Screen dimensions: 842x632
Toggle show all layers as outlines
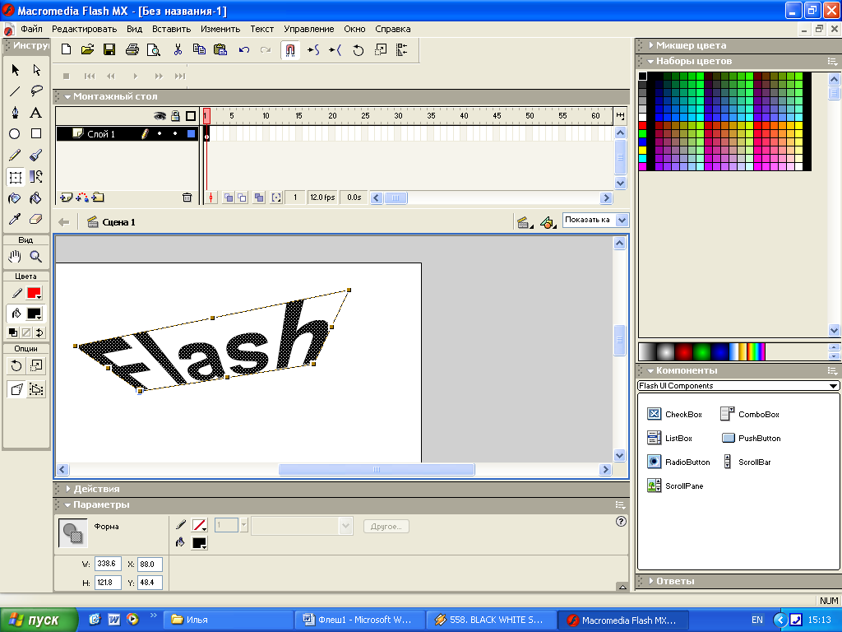pyautogui.click(x=191, y=115)
